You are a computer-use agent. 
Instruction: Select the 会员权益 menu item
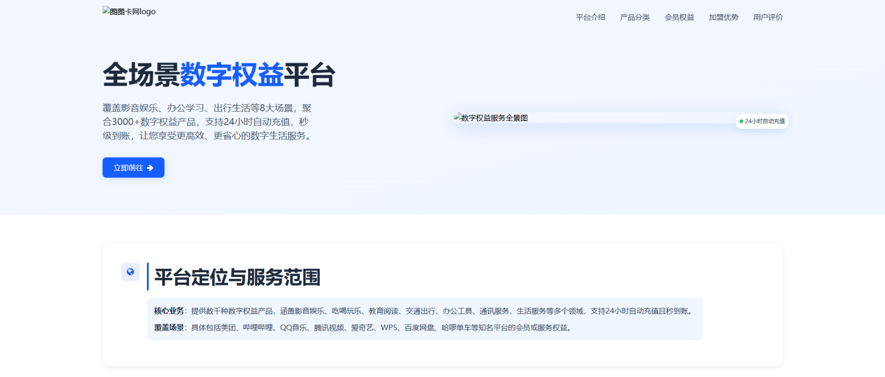679,17
